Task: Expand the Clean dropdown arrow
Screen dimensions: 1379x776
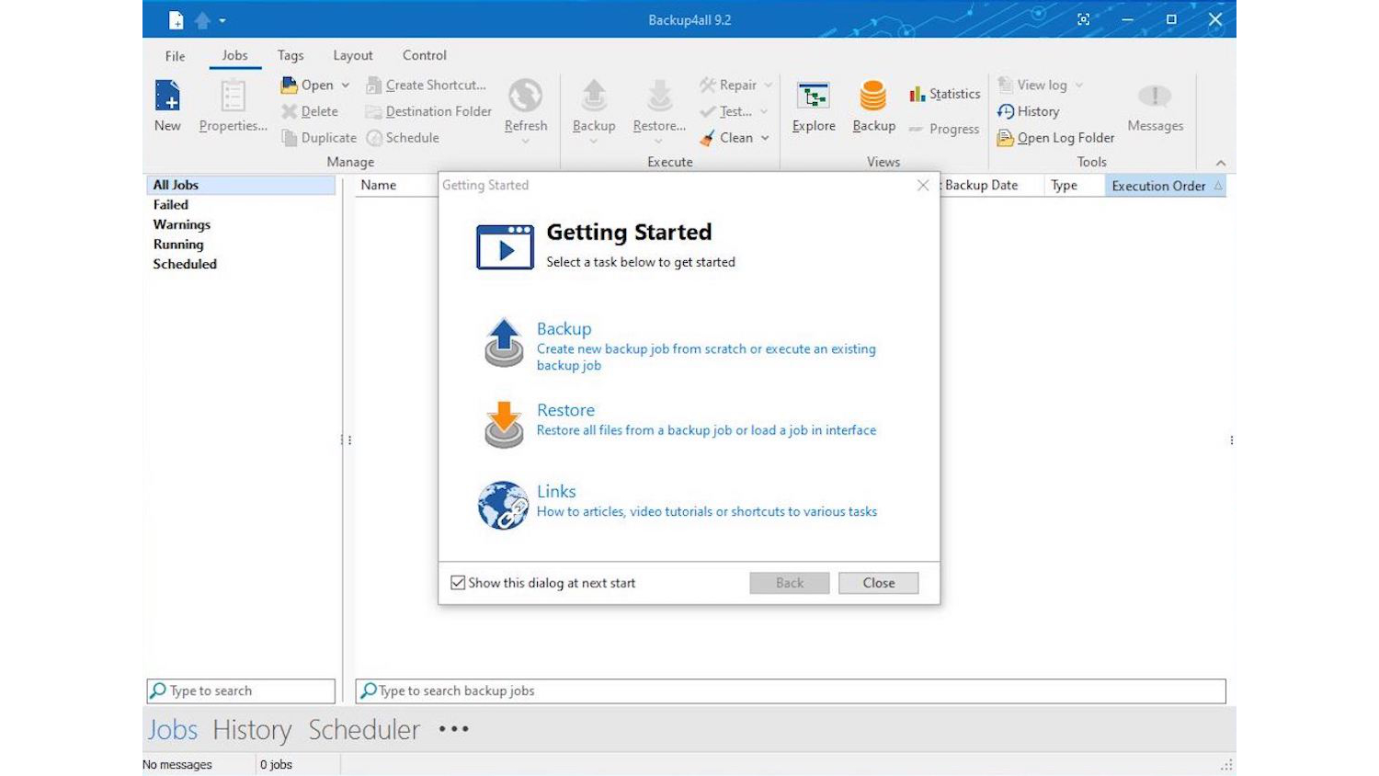Action: pos(765,138)
